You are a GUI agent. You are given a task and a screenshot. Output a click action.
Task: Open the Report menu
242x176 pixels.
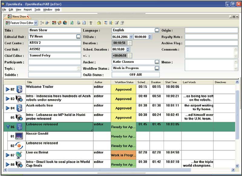click(x=28, y=10)
